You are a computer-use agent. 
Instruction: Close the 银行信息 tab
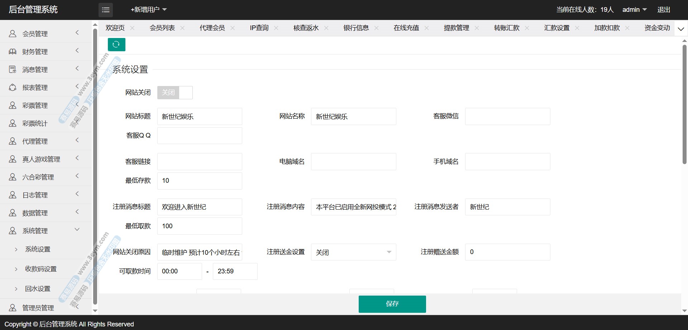pos(376,28)
